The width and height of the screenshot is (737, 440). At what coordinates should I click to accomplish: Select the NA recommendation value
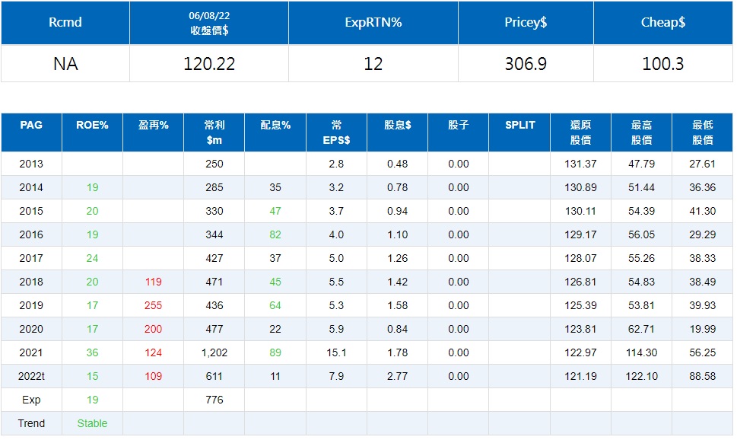click(65, 64)
